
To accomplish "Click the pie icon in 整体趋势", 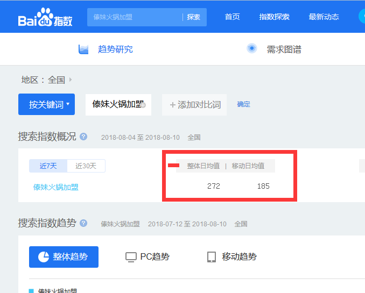I will click(44, 257).
